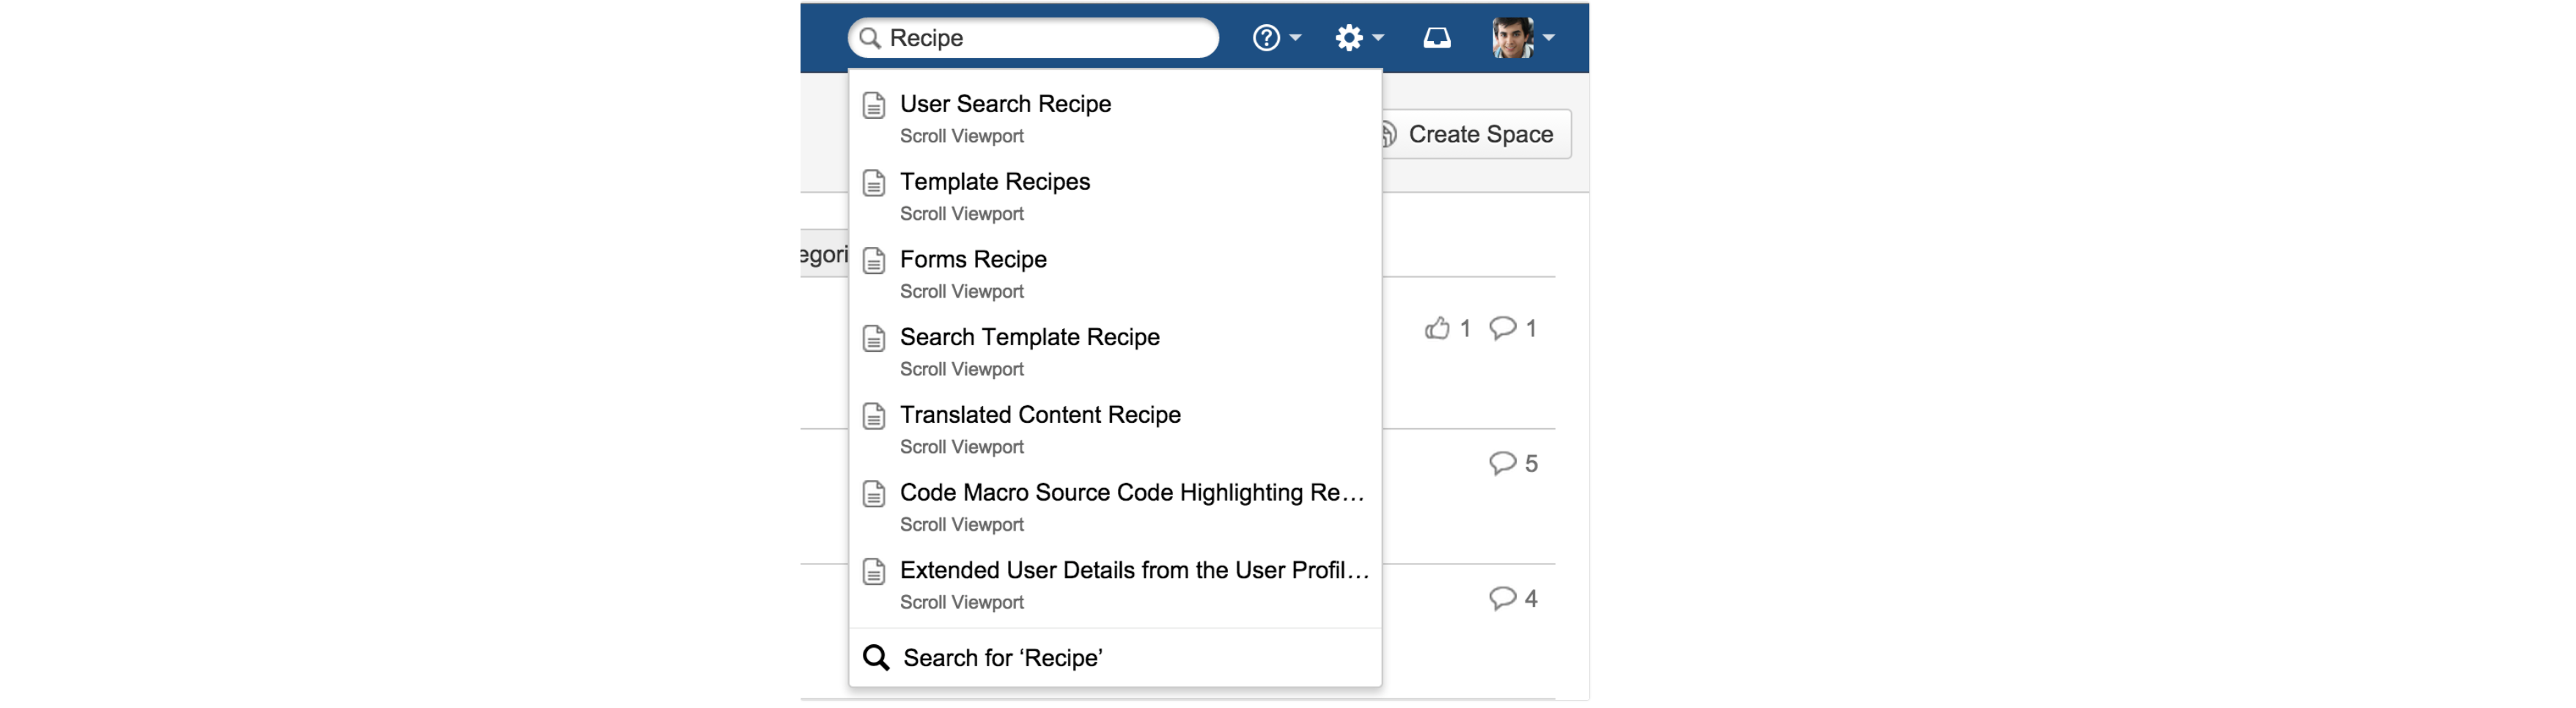The width and height of the screenshot is (2576, 708).
Task: Open the notifications inbox tray icon
Action: tap(1436, 38)
